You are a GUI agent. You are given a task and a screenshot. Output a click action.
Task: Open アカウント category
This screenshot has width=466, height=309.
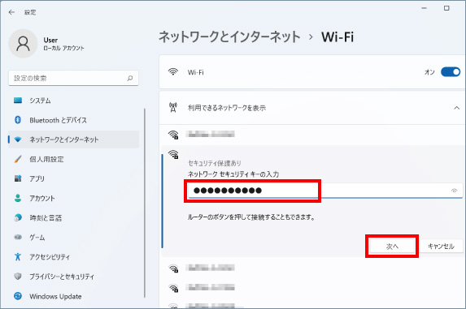tap(73, 198)
